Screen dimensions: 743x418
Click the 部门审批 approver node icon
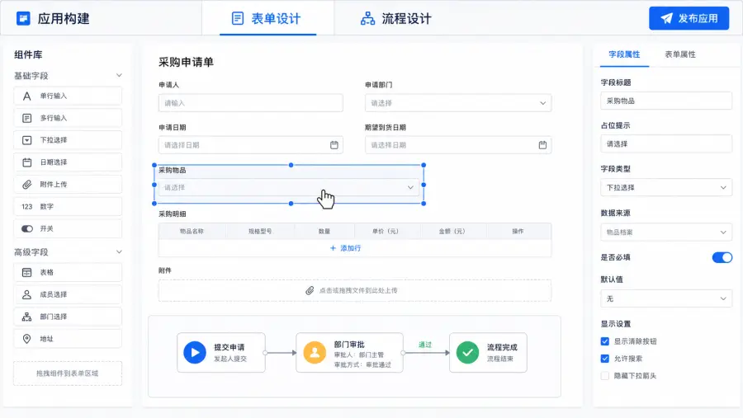coord(315,353)
